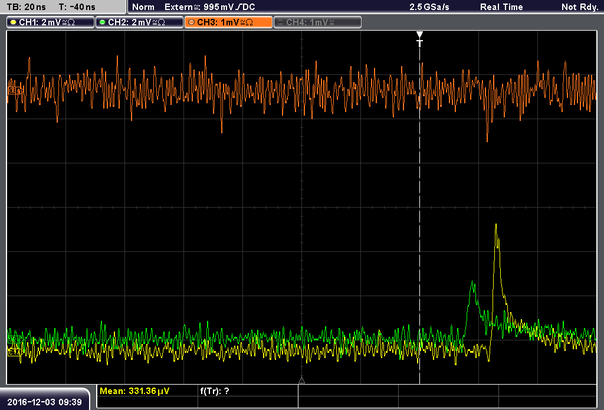Click the Not Rdy. status label
The image size is (604, 410).
click(x=579, y=7)
